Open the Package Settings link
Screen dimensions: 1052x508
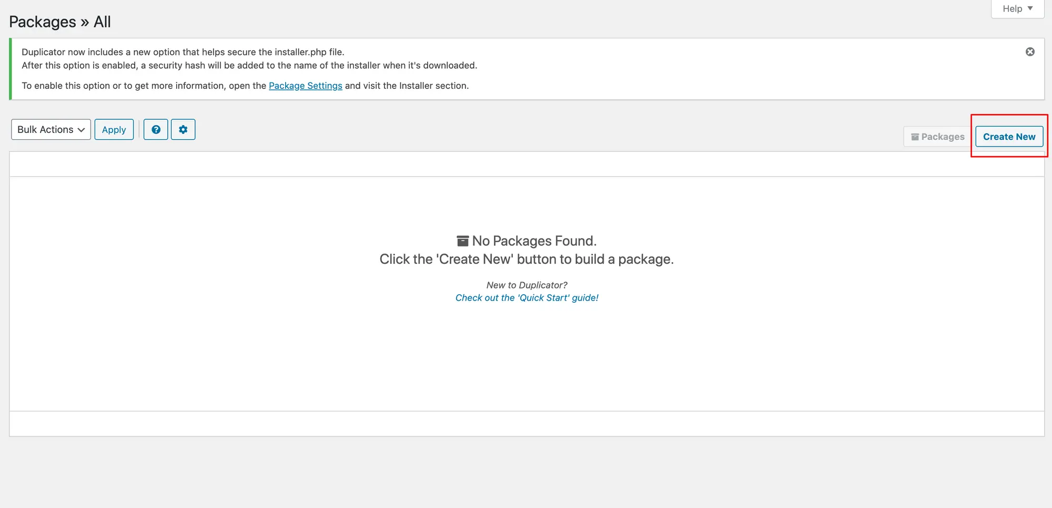point(306,86)
